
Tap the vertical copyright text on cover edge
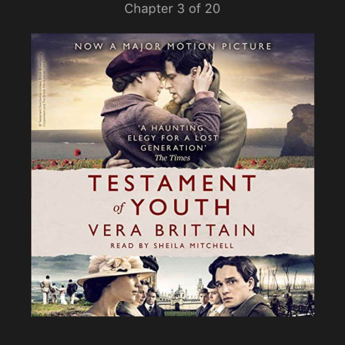point(42,90)
